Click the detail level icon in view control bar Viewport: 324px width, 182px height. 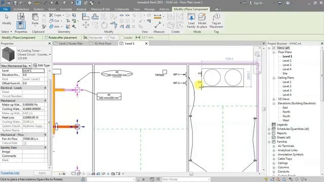[73, 174]
